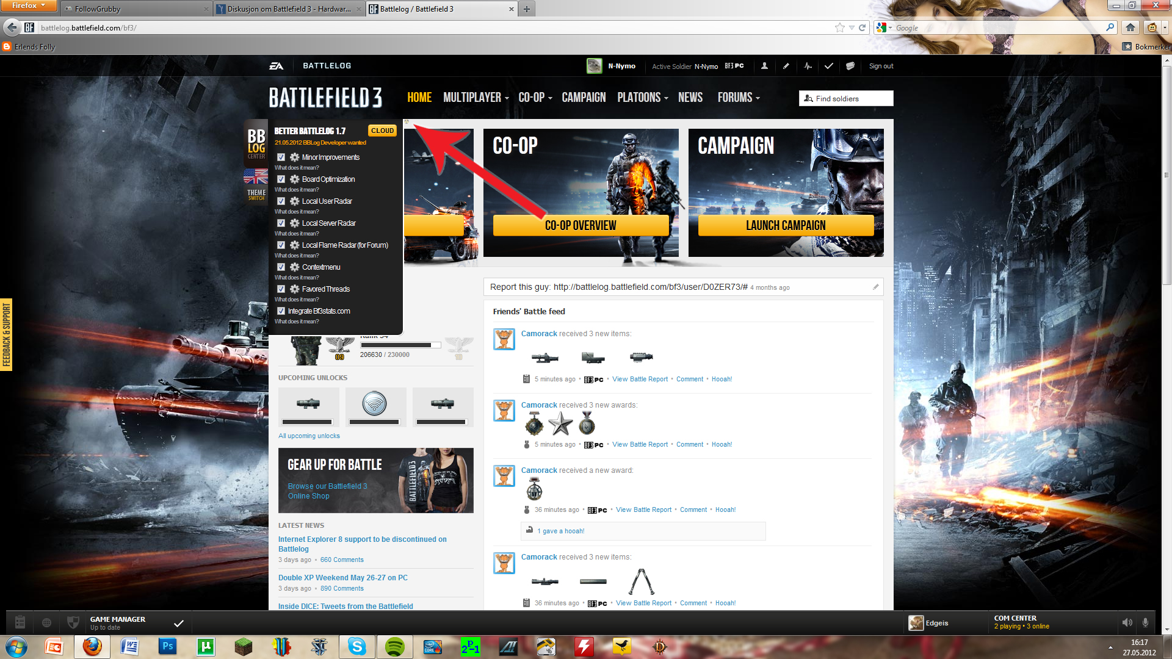Click the checkmark icon in top header

[x=828, y=66]
